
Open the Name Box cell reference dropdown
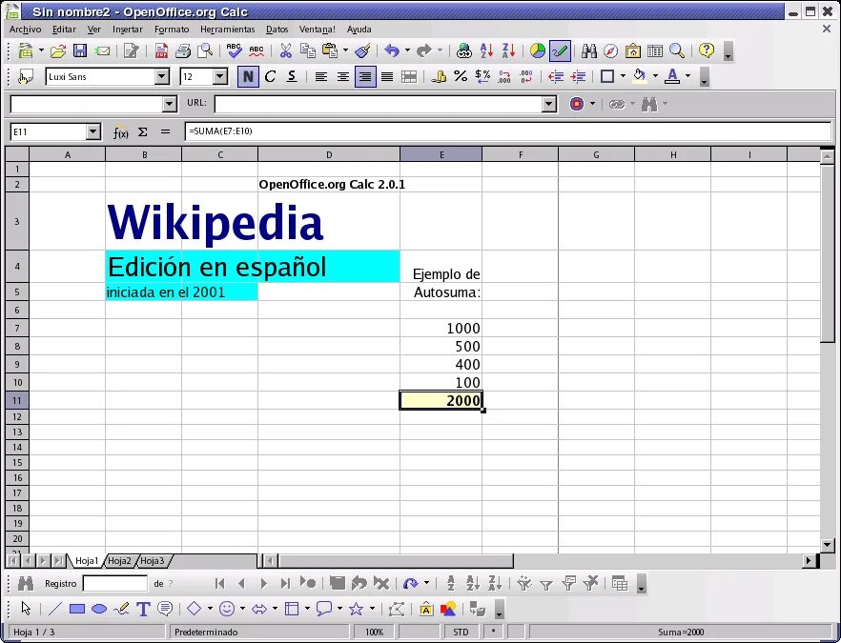pyautogui.click(x=92, y=131)
